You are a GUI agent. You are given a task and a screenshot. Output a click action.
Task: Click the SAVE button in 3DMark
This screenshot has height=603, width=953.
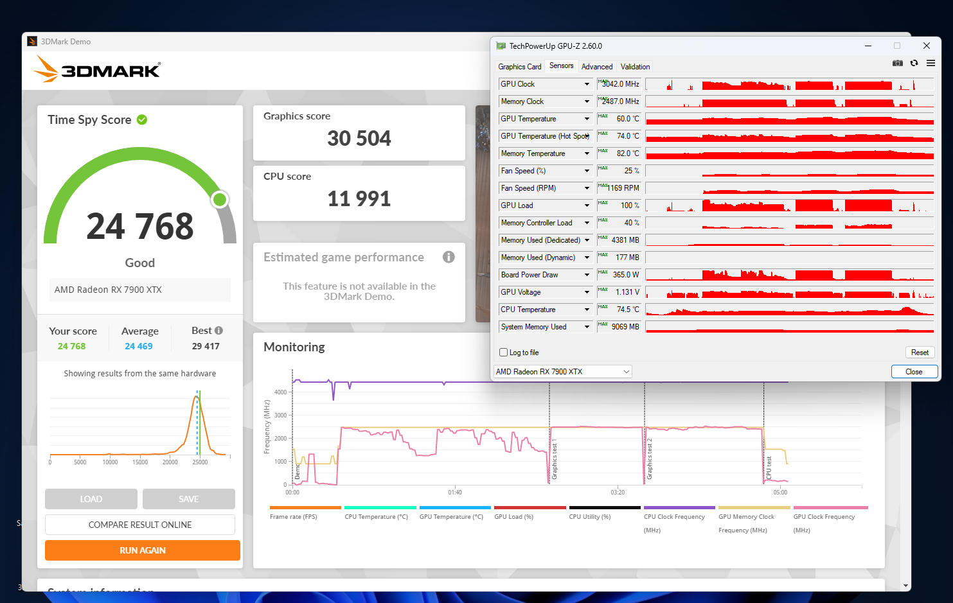[x=189, y=499]
